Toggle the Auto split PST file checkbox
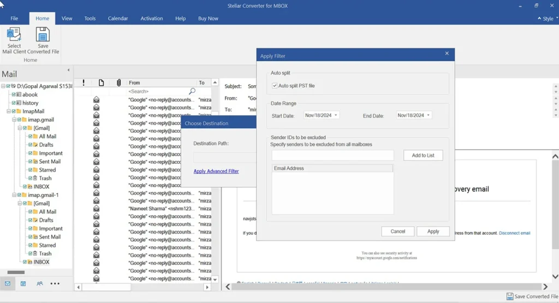The width and height of the screenshot is (559, 303). (275, 86)
